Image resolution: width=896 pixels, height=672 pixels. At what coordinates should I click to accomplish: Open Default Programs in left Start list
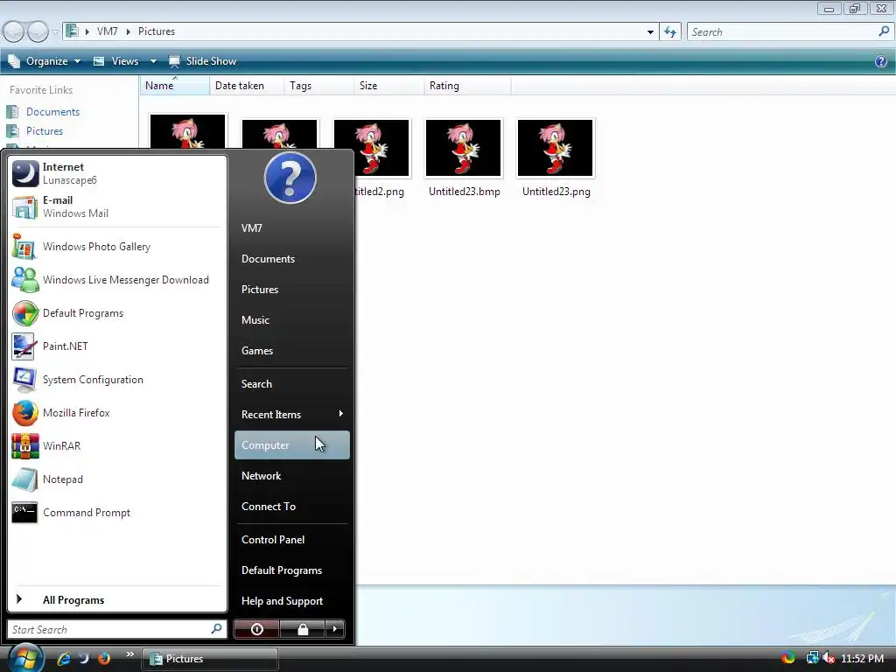(x=116, y=313)
